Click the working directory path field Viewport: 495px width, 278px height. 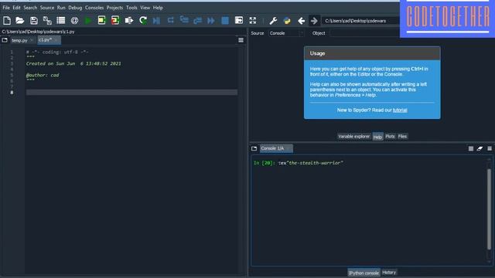[360, 21]
